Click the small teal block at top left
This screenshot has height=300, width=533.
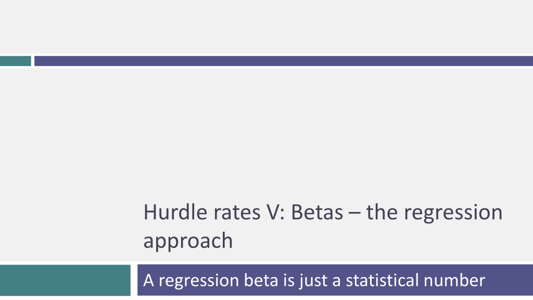tap(15, 61)
